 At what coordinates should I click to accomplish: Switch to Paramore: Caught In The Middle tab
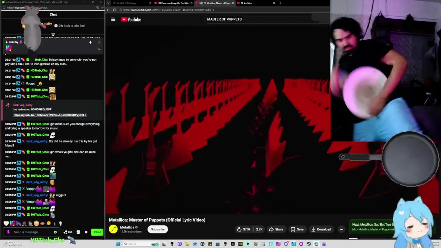pyautogui.click(x=173, y=3)
